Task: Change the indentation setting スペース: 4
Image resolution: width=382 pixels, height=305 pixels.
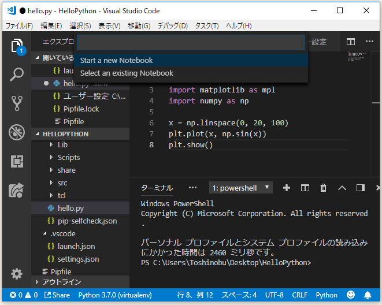Action: click(239, 295)
